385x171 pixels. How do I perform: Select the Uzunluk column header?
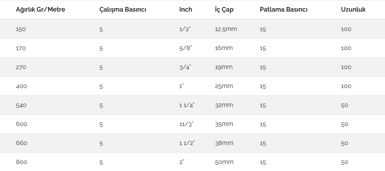point(353,10)
